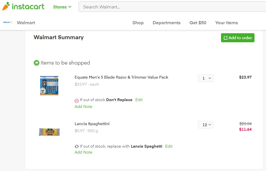Click the Search Walmart input field
This screenshot has height=171, width=266.
pyautogui.click(x=172, y=7)
